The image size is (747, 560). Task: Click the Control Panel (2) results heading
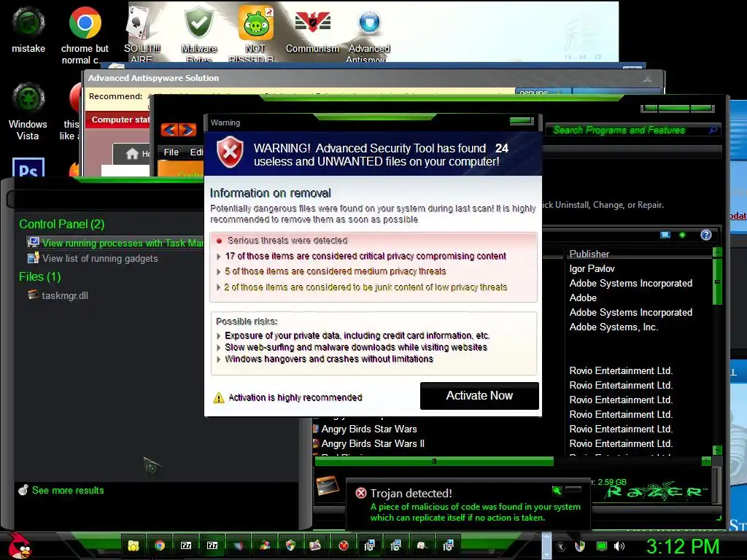(x=61, y=225)
